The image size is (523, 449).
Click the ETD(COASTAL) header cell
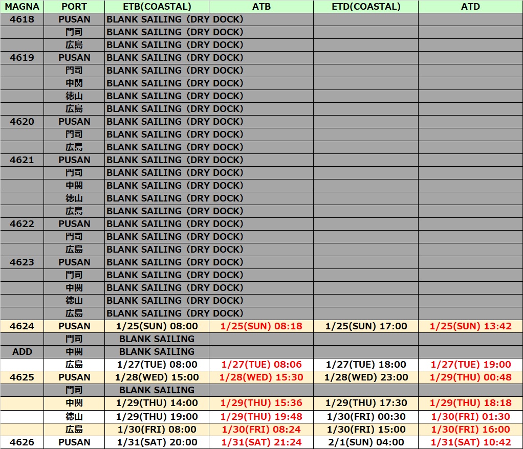366,7
